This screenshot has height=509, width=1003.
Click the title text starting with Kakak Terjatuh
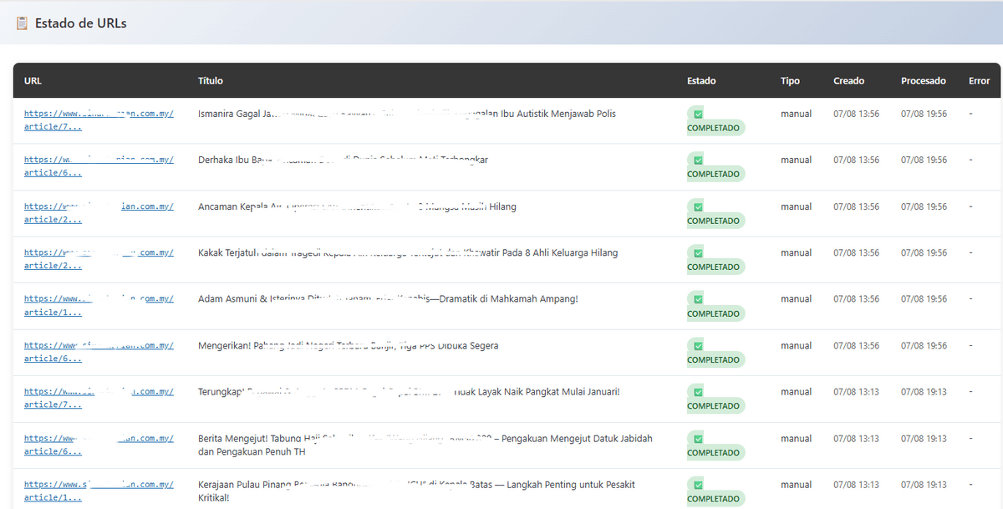(x=407, y=252)
